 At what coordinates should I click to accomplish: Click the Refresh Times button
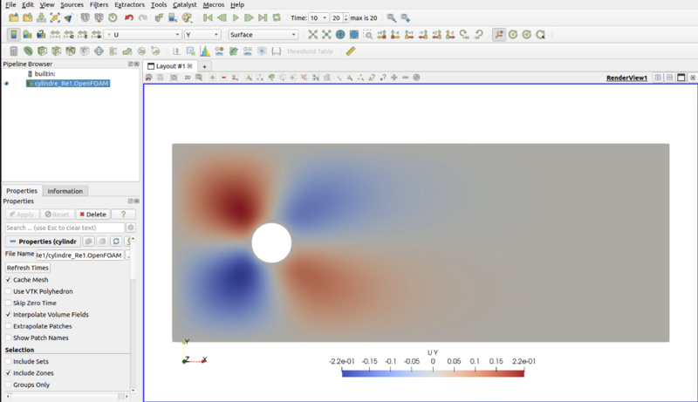point(28,268)
